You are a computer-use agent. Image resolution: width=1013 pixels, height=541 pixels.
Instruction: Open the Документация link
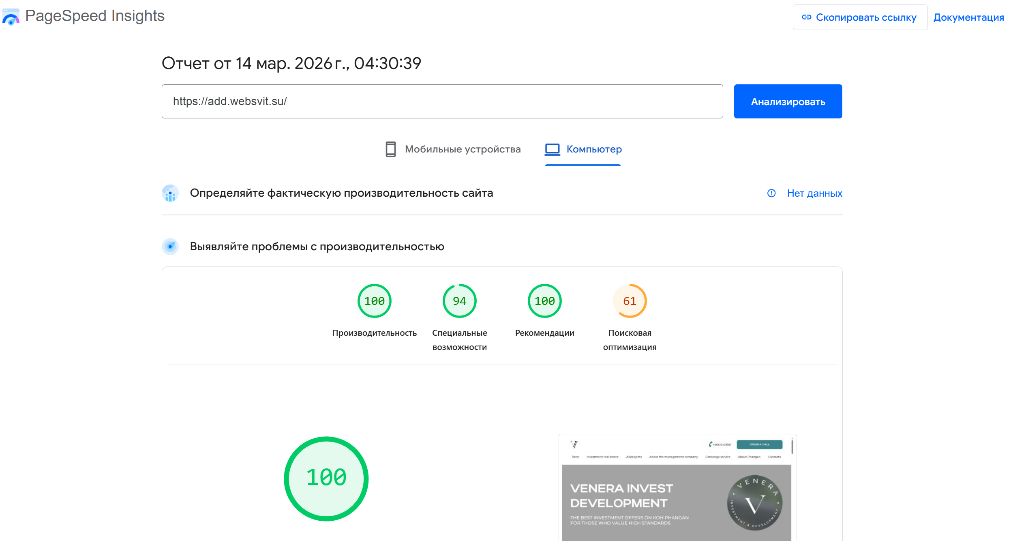[968, 17]
